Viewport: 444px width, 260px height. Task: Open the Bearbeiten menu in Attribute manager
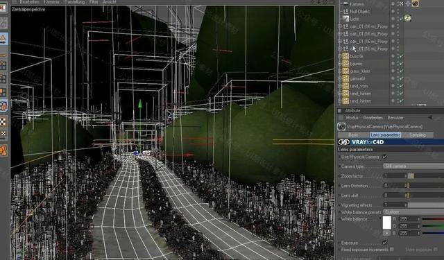coord(373,117)
